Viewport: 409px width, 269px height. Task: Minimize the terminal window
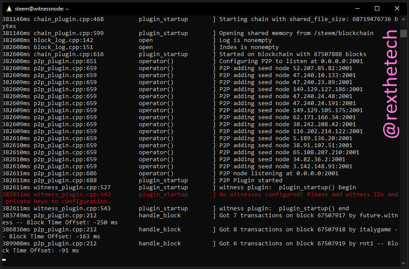point(357,8)
